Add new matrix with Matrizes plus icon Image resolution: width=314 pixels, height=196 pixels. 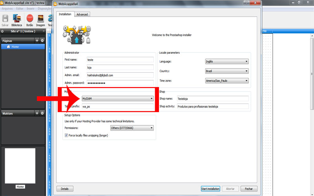pos(37,113)
